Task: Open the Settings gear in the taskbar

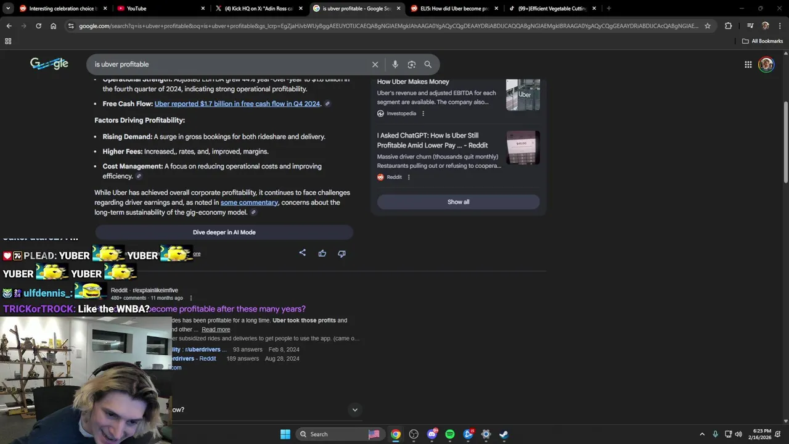Action: 486,434
